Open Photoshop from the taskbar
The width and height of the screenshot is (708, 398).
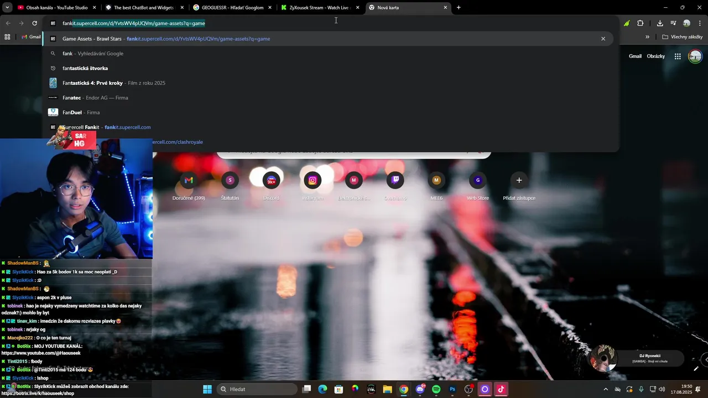click(452, 389)
